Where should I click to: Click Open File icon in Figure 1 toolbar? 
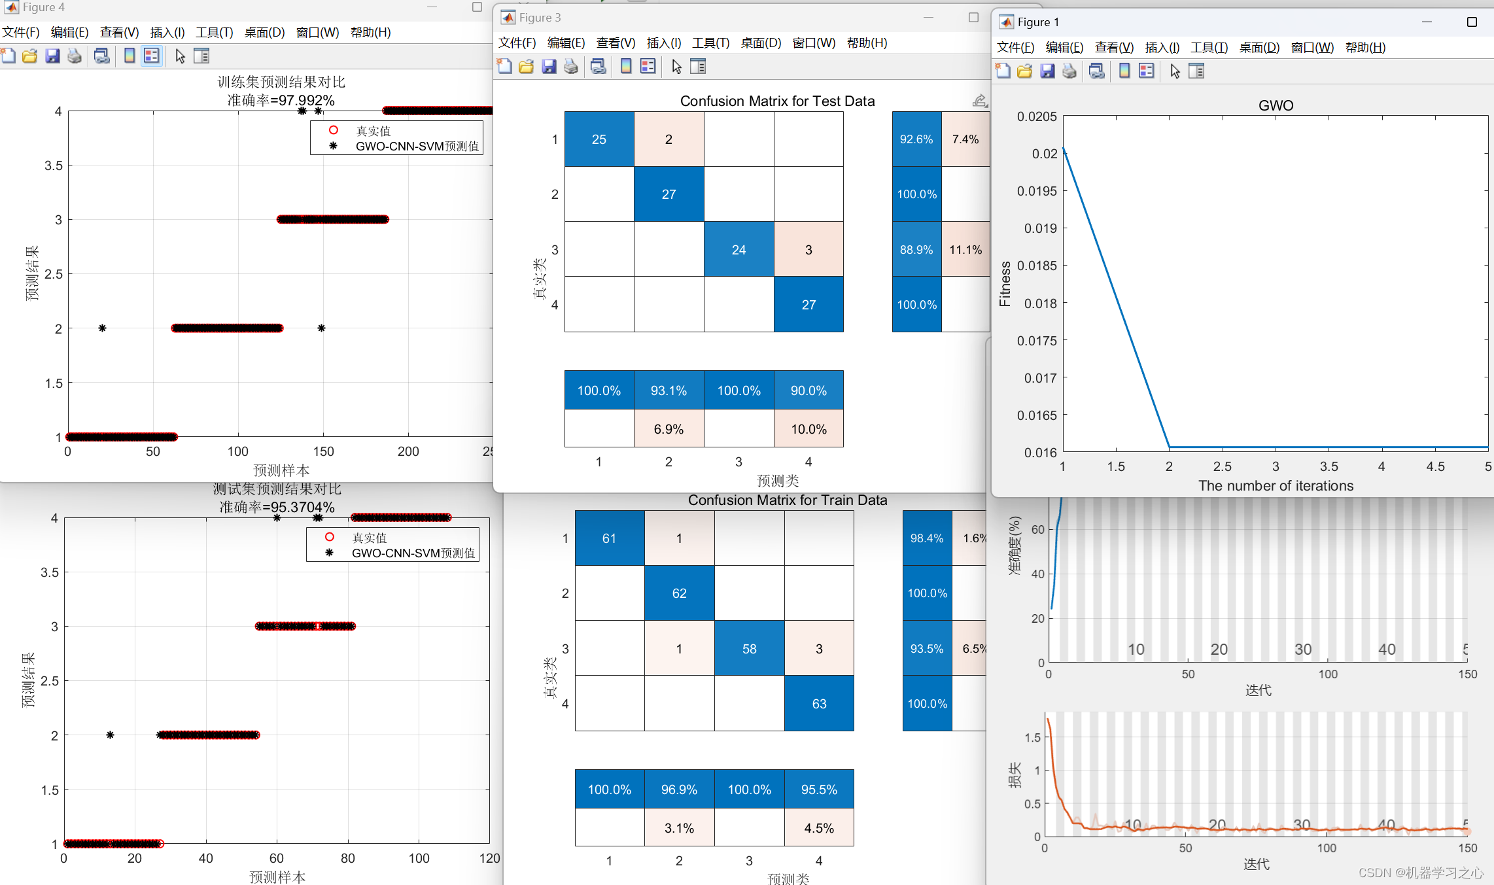pos(1025,71)
